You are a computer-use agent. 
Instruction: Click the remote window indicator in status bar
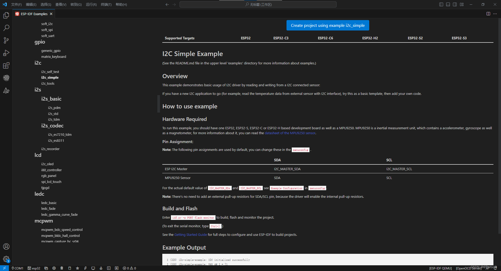click(x=4, y=268)
